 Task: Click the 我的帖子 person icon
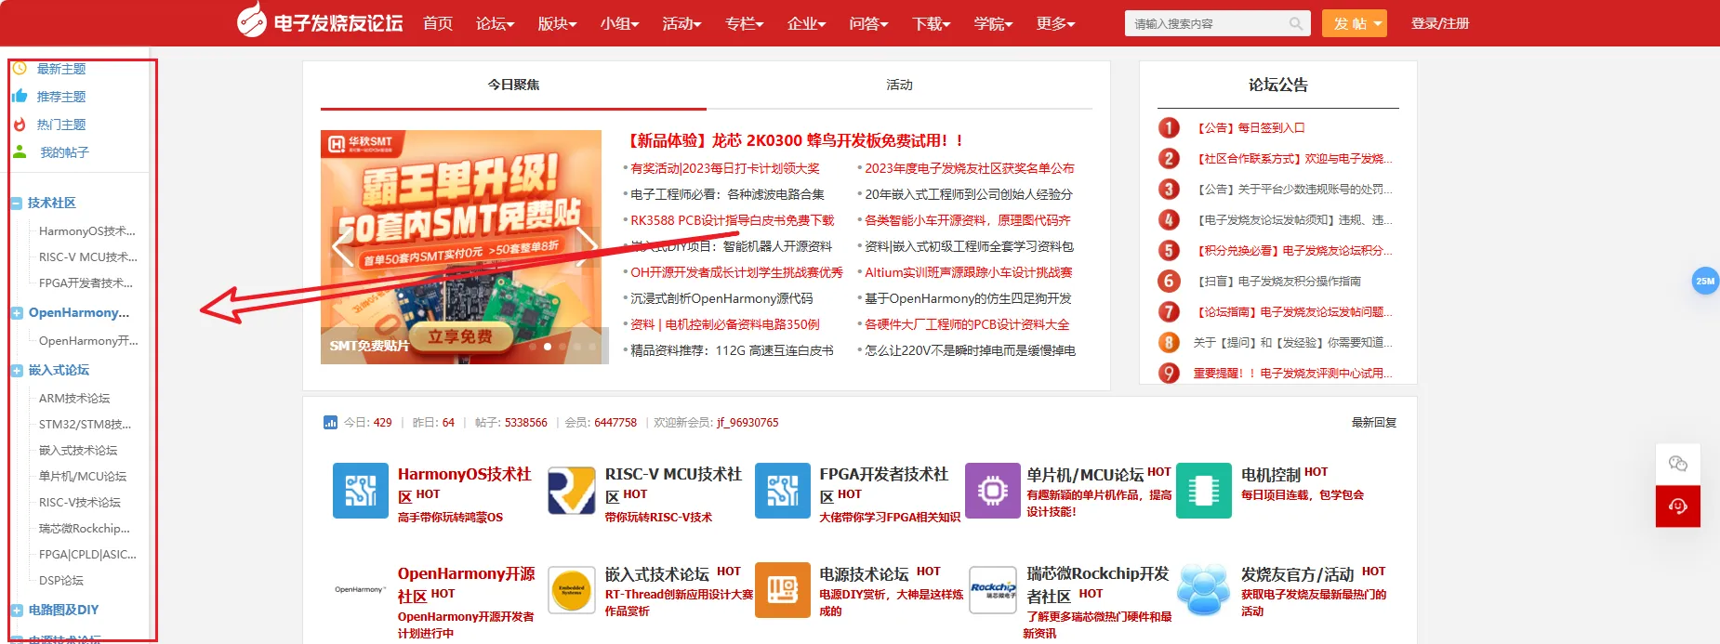[20, 152]
